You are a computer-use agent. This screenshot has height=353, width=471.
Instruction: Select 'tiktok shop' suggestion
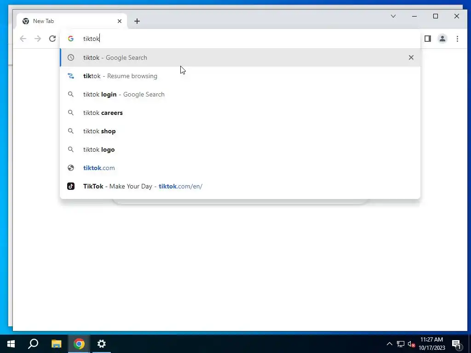(x=240, y=131)
